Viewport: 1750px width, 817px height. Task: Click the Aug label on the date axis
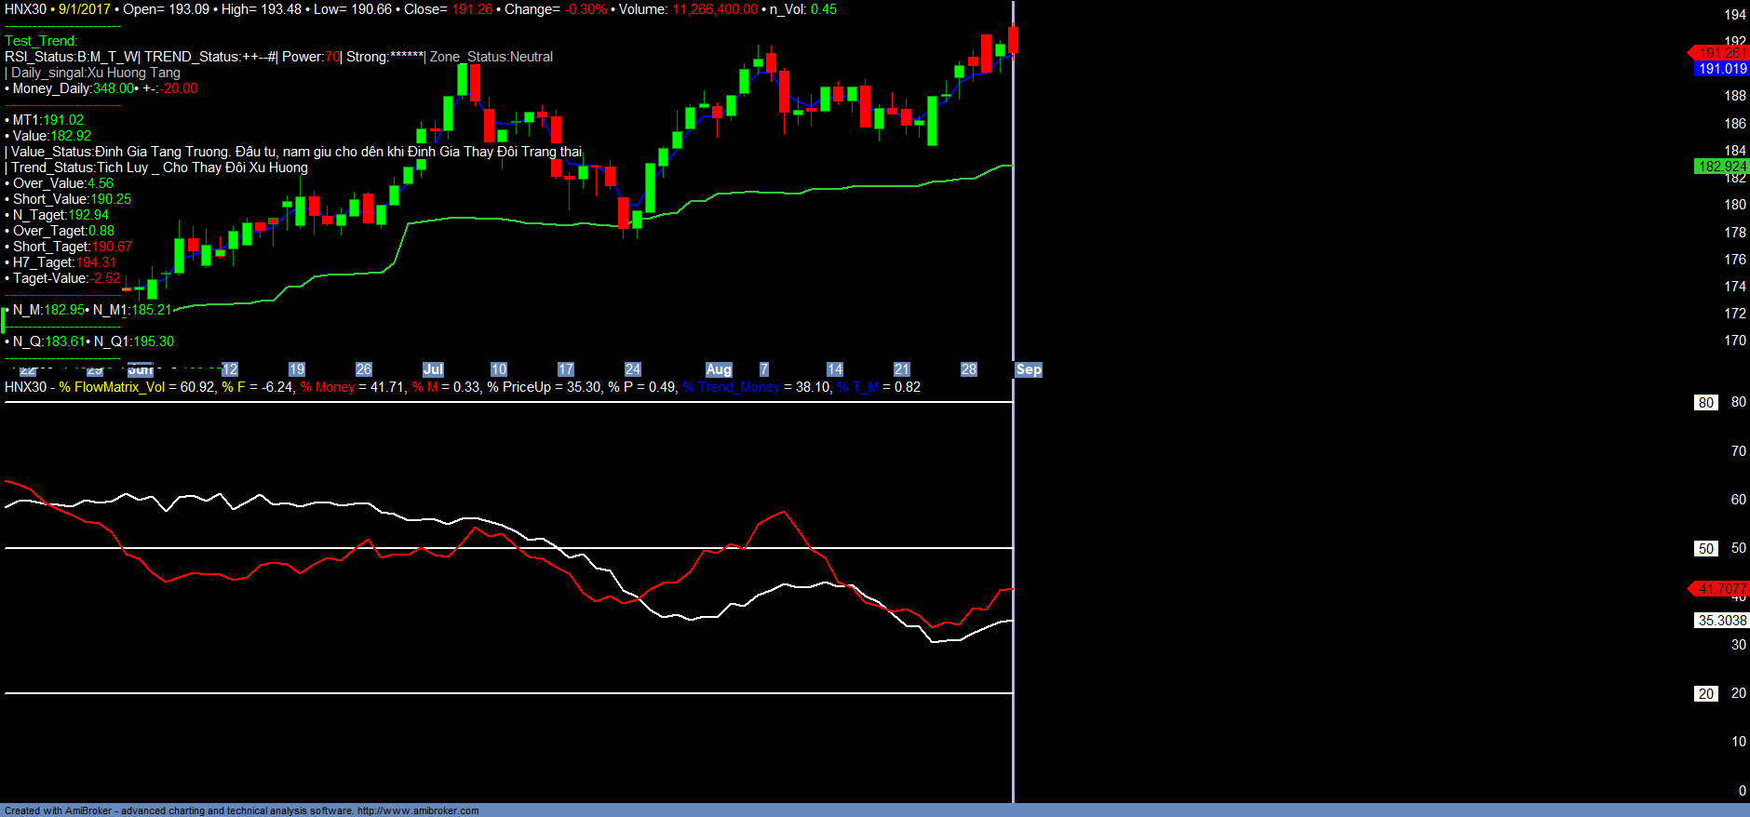(x=719, y=369)
